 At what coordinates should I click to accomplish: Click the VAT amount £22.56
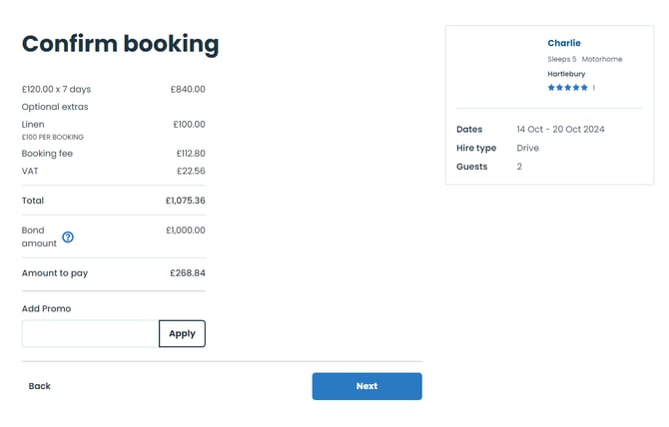pos(191,171)
